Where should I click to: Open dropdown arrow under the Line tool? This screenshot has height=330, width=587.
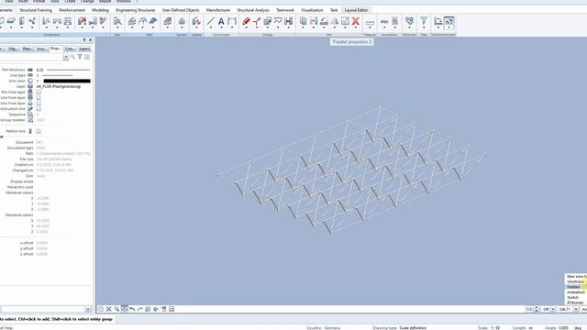tap(211, 28)
